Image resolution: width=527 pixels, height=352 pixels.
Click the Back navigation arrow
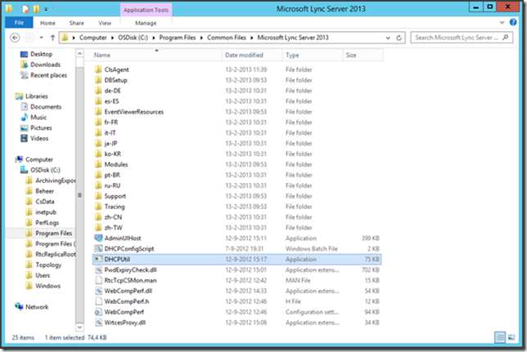coord(15,38)
